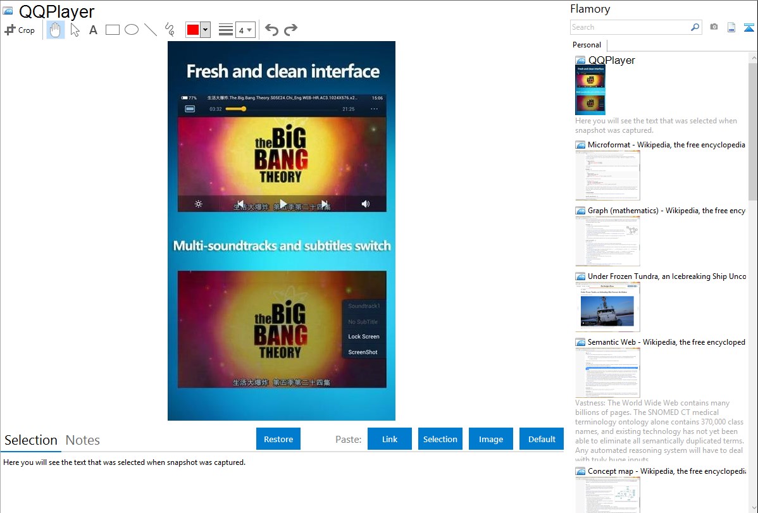The width and height of the screenshot is (758, 513).
Task: Open the color picker dropdown arrow
Action: pyautogui.click(x=206, y=30)
